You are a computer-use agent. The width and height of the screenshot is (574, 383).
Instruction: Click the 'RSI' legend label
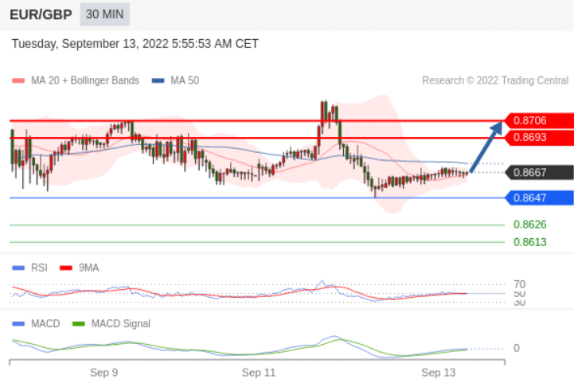(x=39, y=268)
